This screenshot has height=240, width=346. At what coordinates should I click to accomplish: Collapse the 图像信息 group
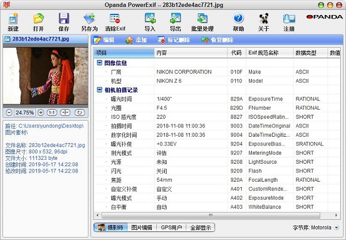tap(99, 63)
